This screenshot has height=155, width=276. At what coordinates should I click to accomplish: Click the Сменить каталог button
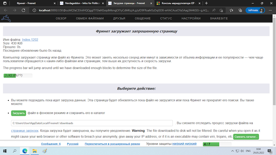click(x=246, y=137)
